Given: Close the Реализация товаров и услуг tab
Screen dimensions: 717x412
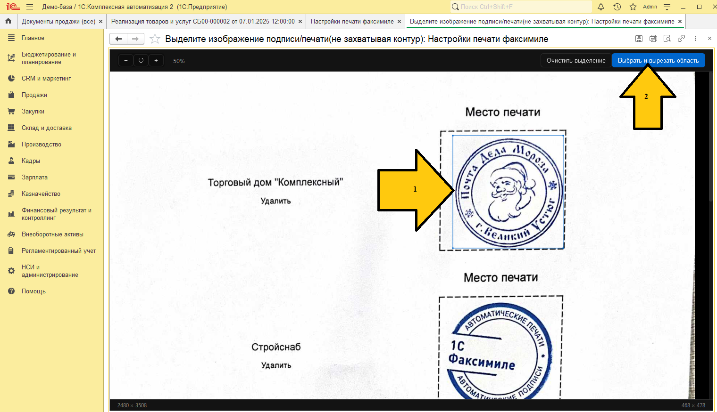Looking at the screenshot, I should 300,22.
